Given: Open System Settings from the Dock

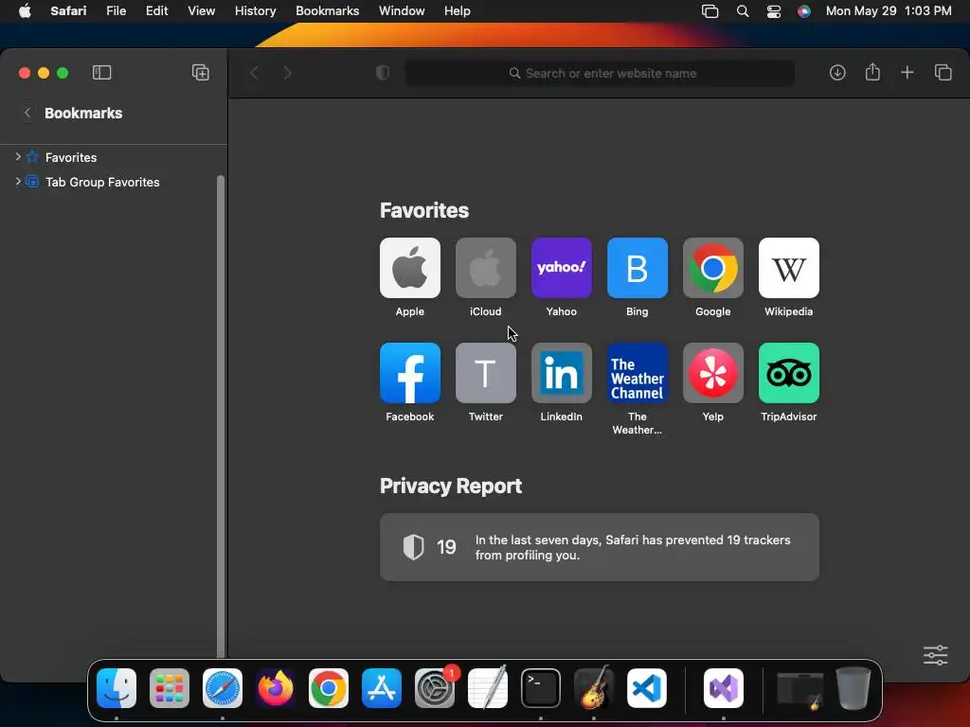Looking at the screenshot, I should tap(434, 688).
